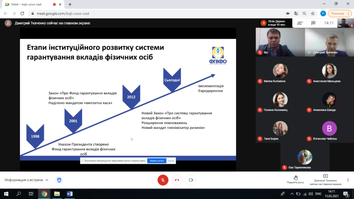The width and height of the screenshot is (354, 199).
Task: Open Meet more options three-dot menu
Action: tap(348, 180)
